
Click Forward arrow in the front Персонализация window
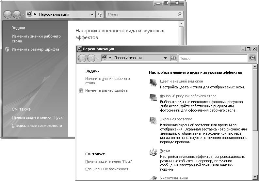point(91,58)
